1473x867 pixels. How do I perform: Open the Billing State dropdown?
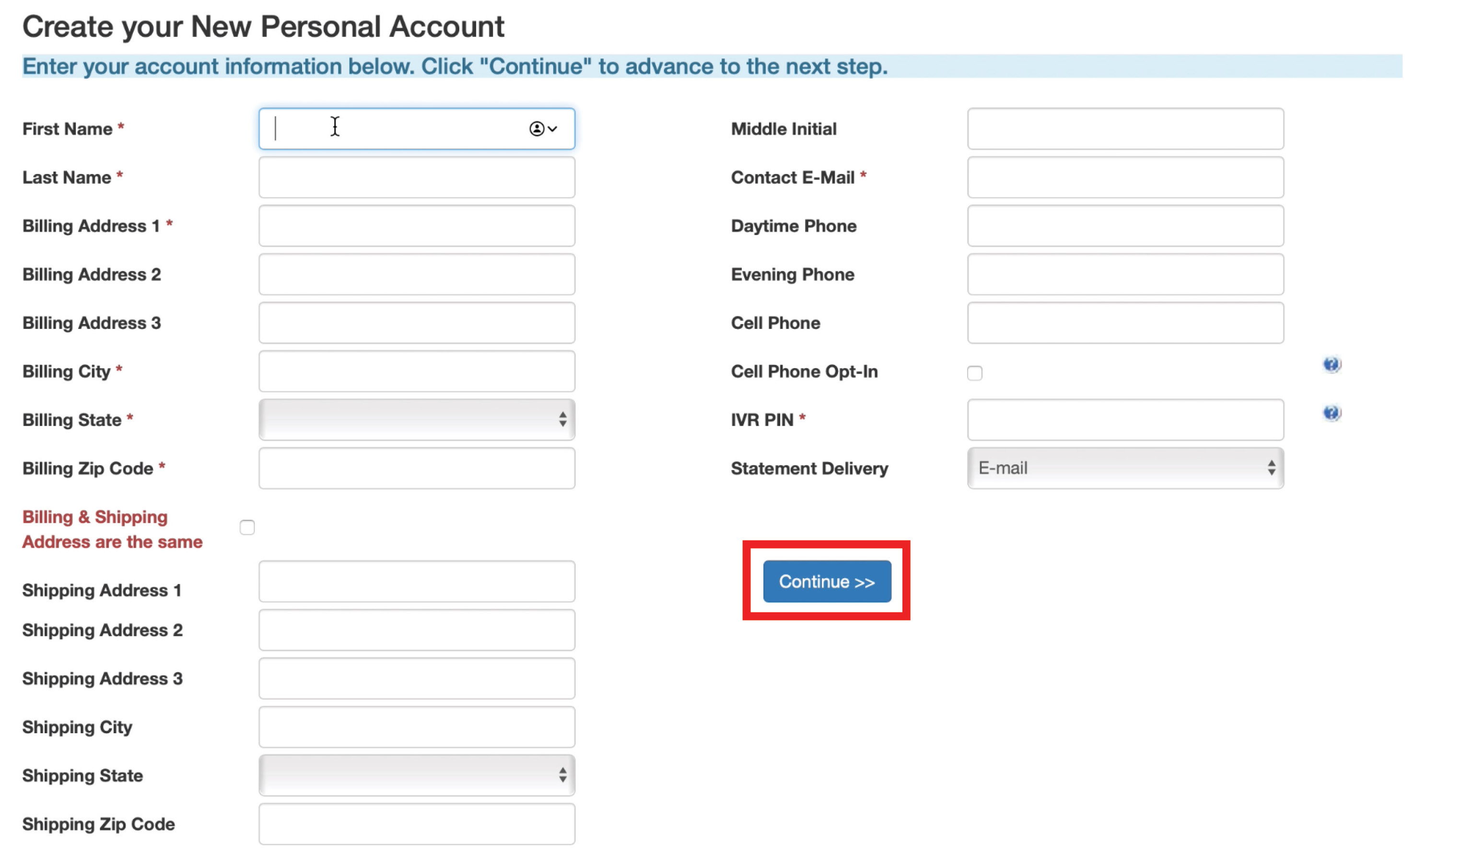(417, 420)
